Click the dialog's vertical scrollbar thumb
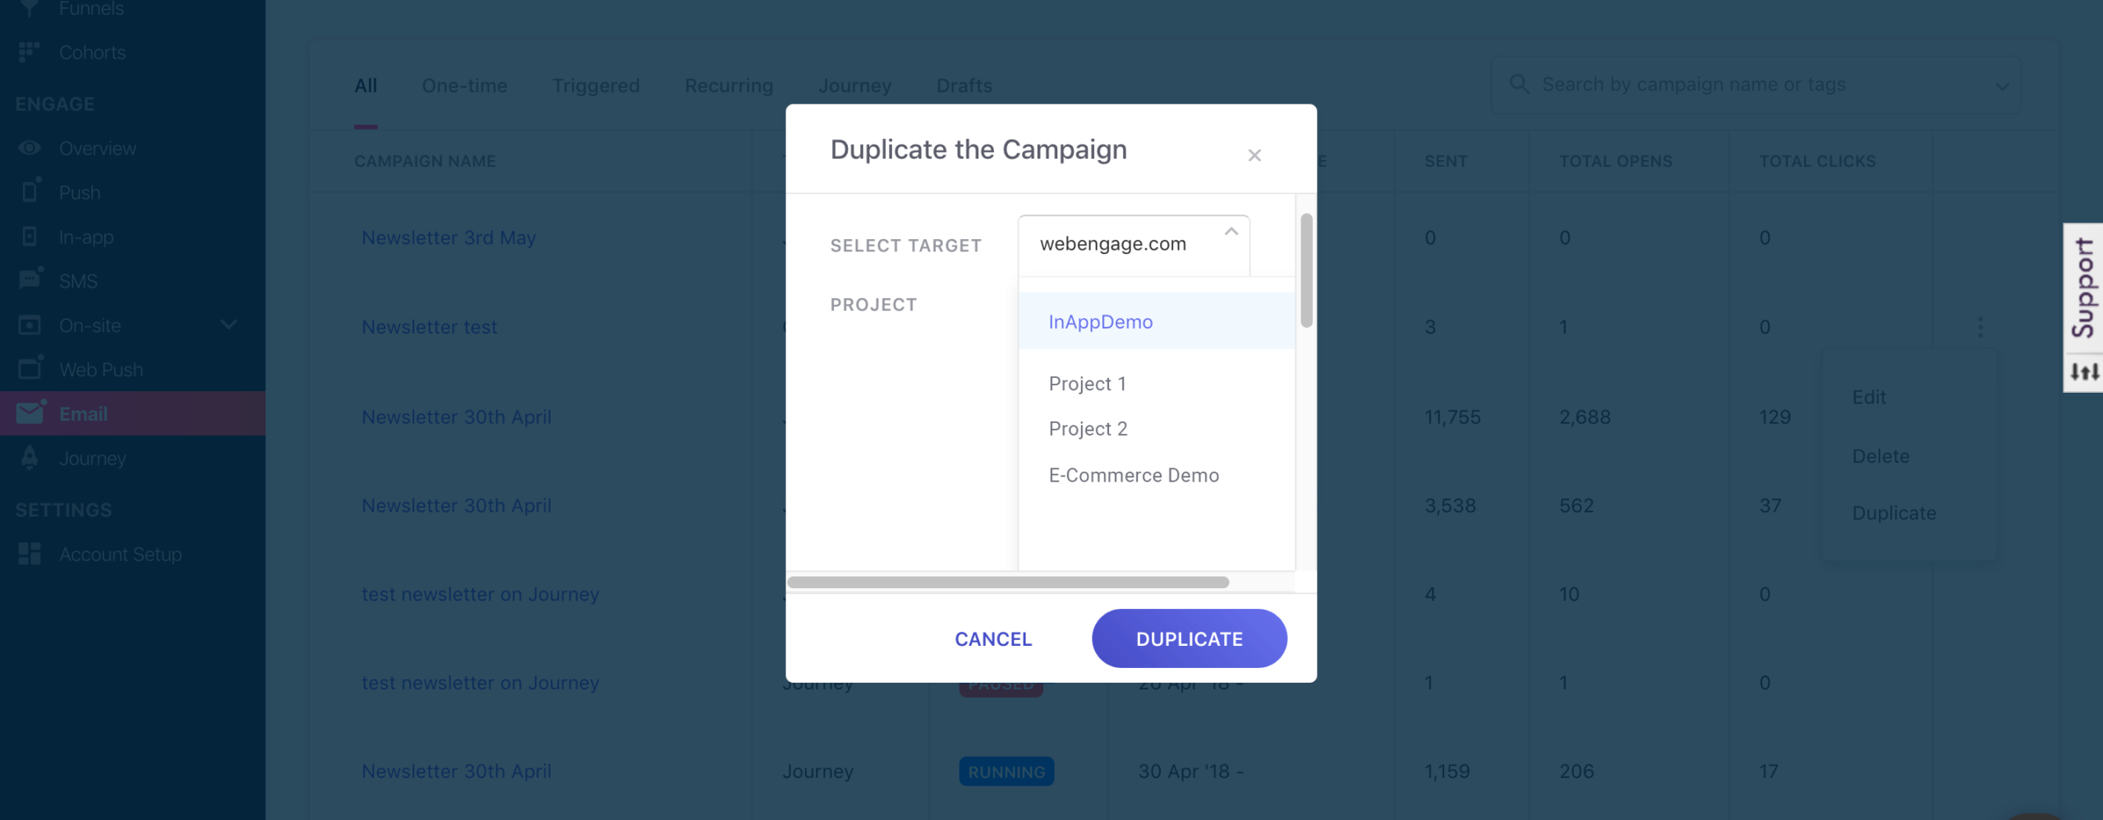Viewport: 2103px width, 820px height. (1306, 269)
